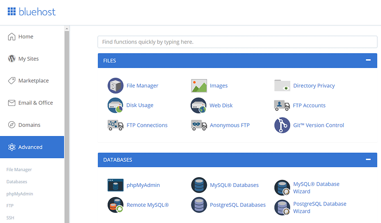The image size is (381, 223).
Task: Click the PostgreSQL Database Wizard icon
Action: point(282,207)
